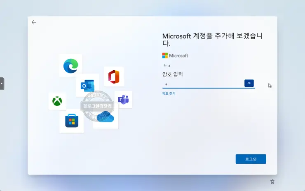The image size is (305, 191).
Task: Click the Microsoft logo
Action: pos(175,55)
